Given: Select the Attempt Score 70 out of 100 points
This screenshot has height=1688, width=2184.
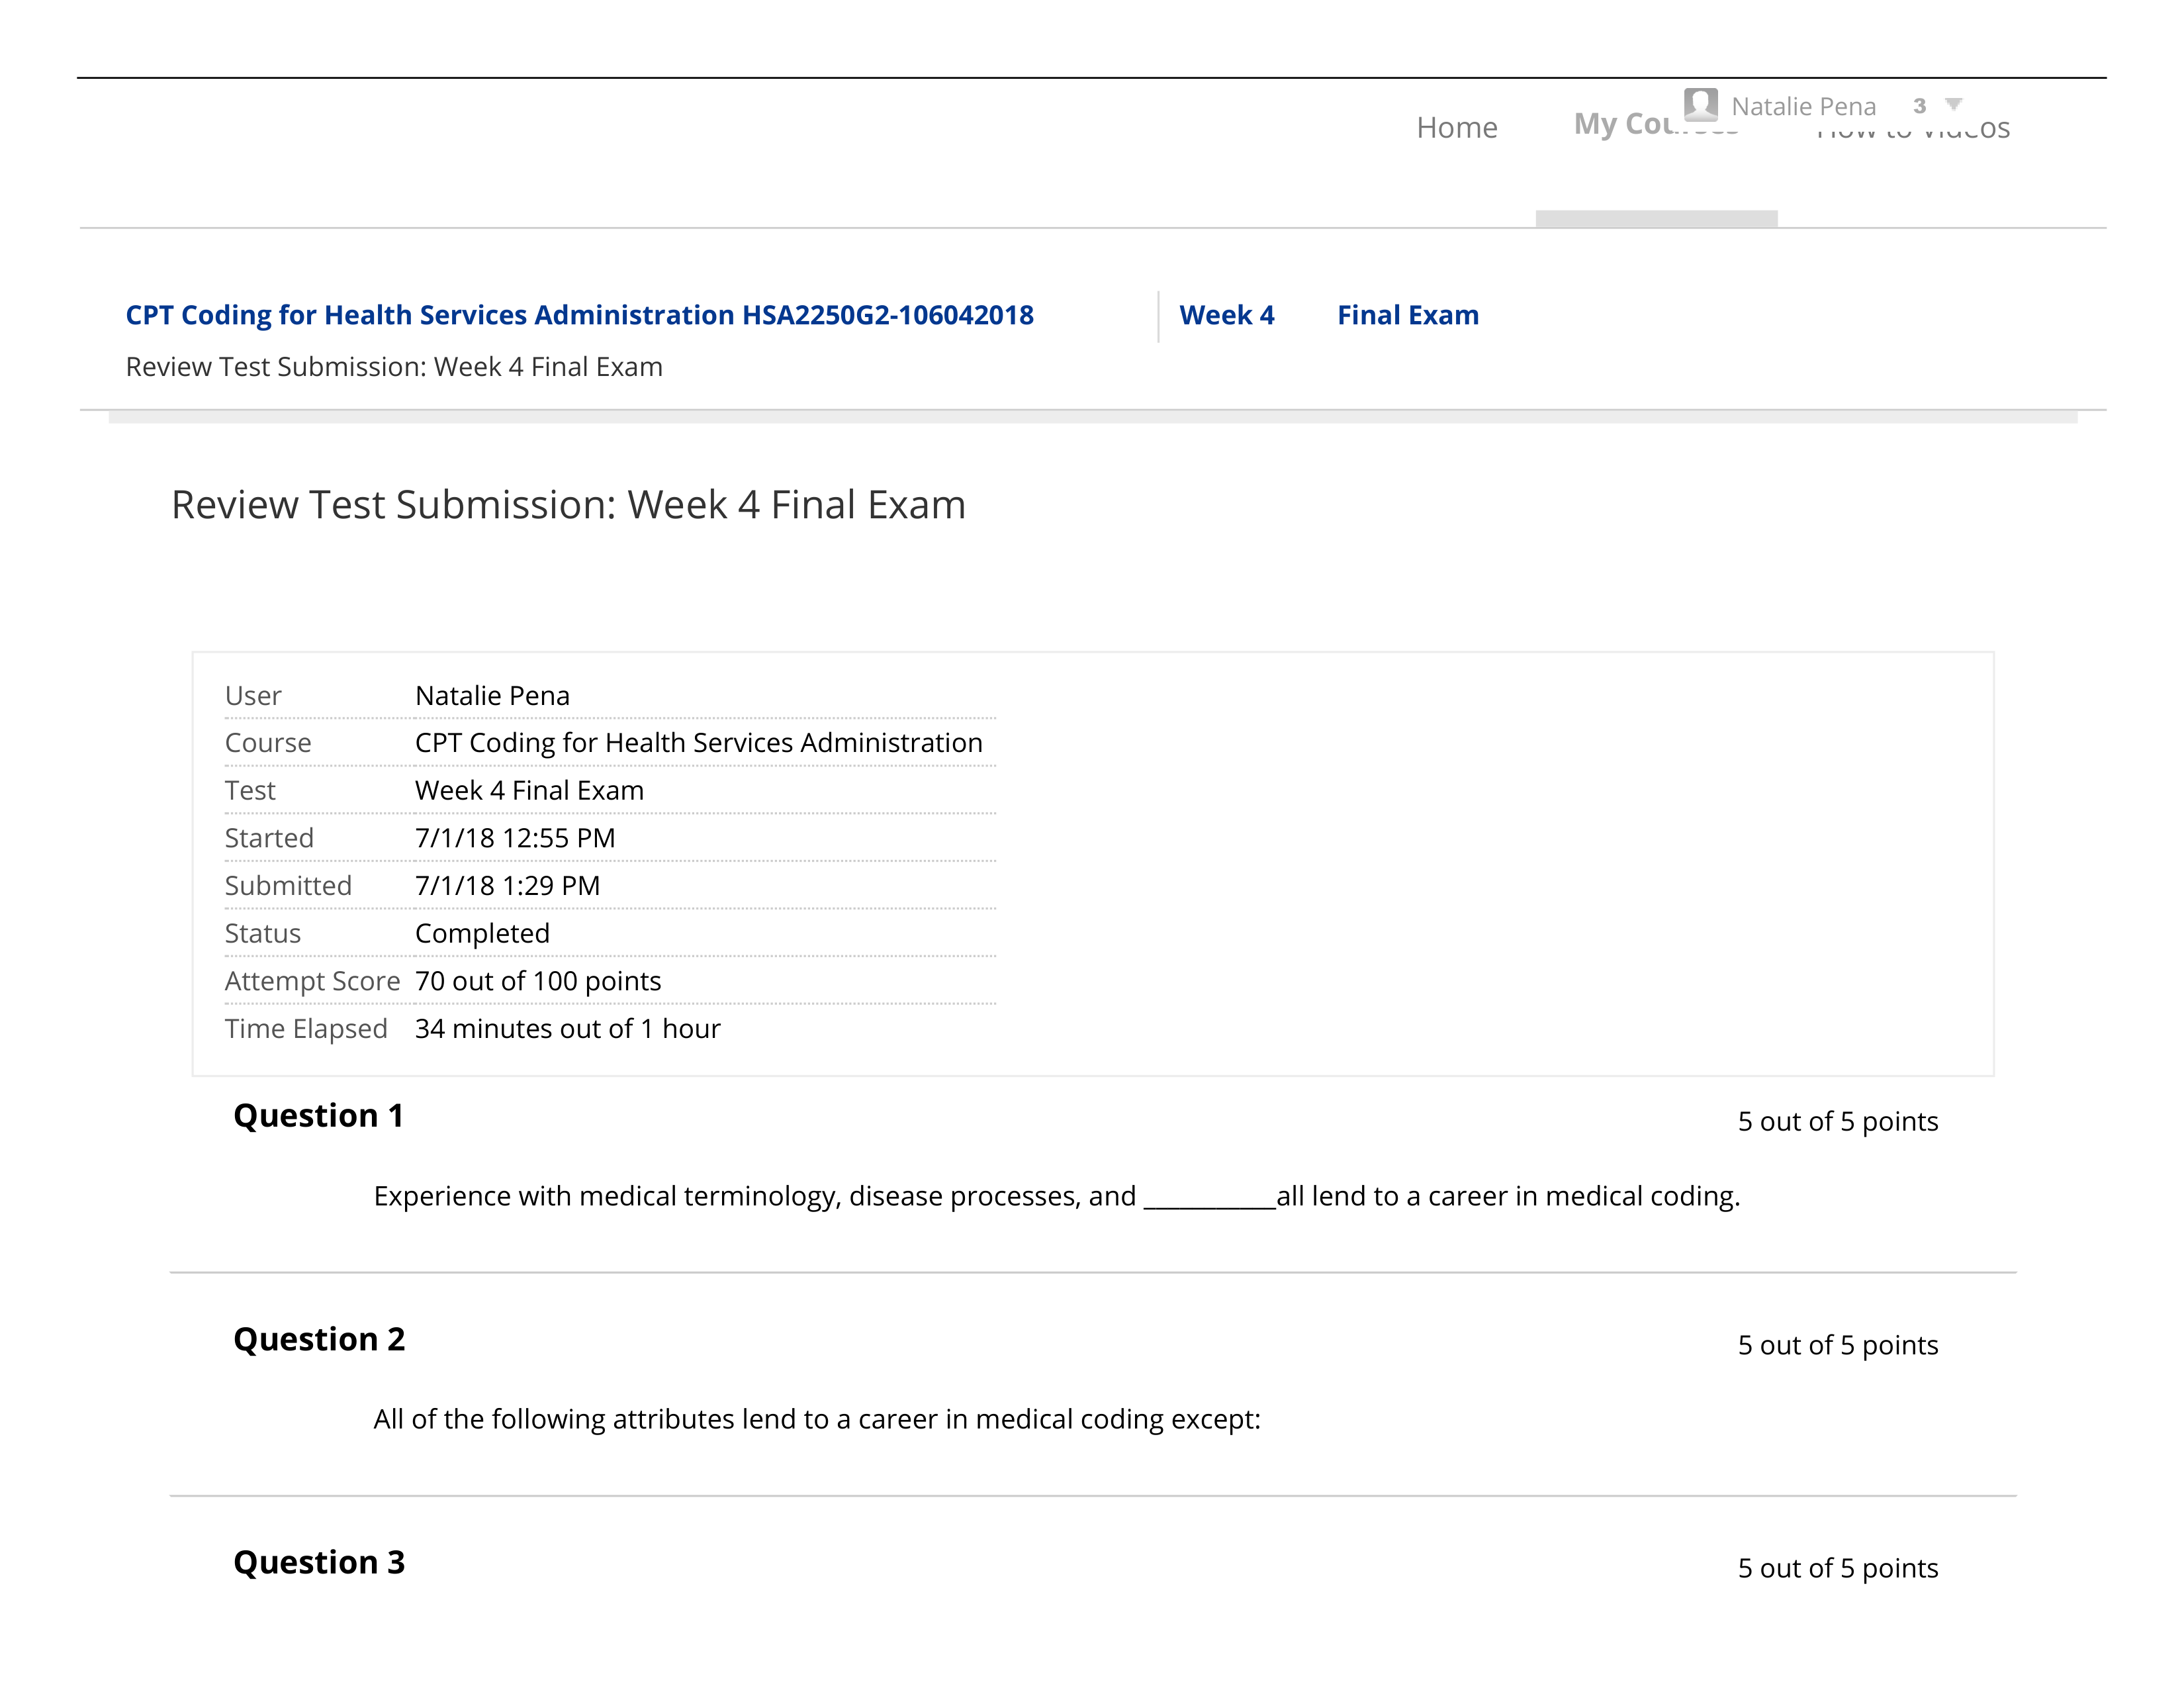Looking at the screenshot, I should (538, 981).
